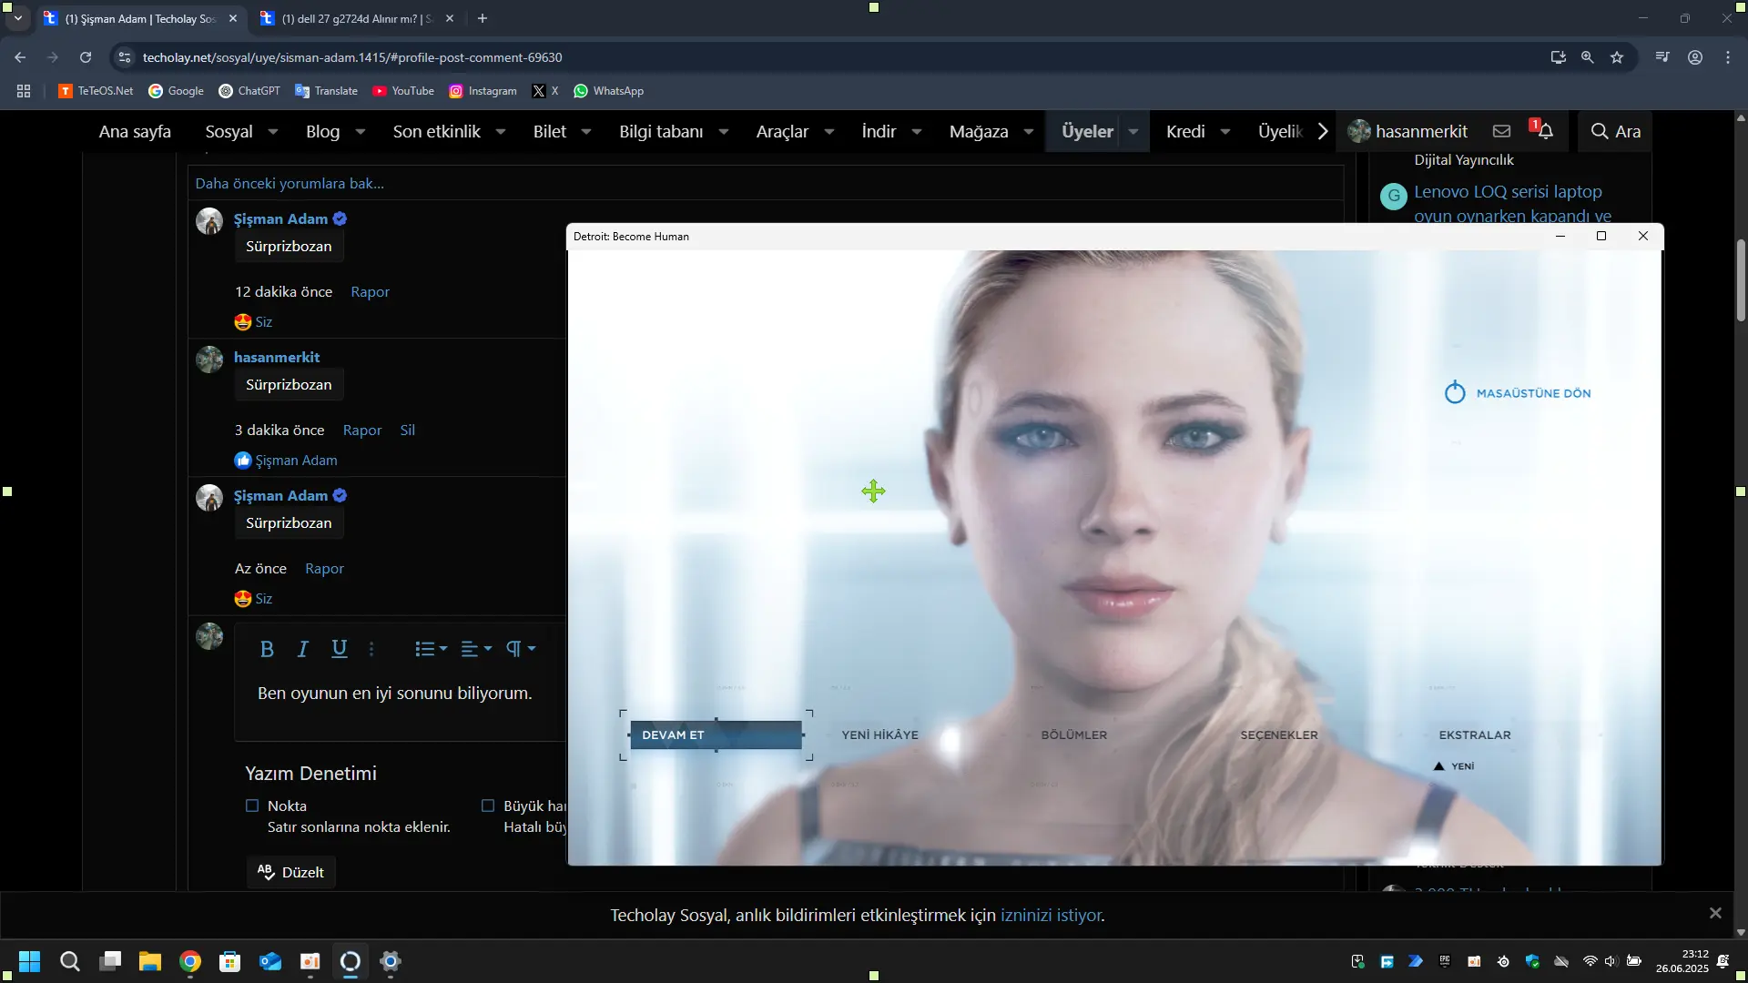This screenshot has height=983, width=1748.
Task: Click Rapor on Az önce comment
Action: (x=324, y=569)
